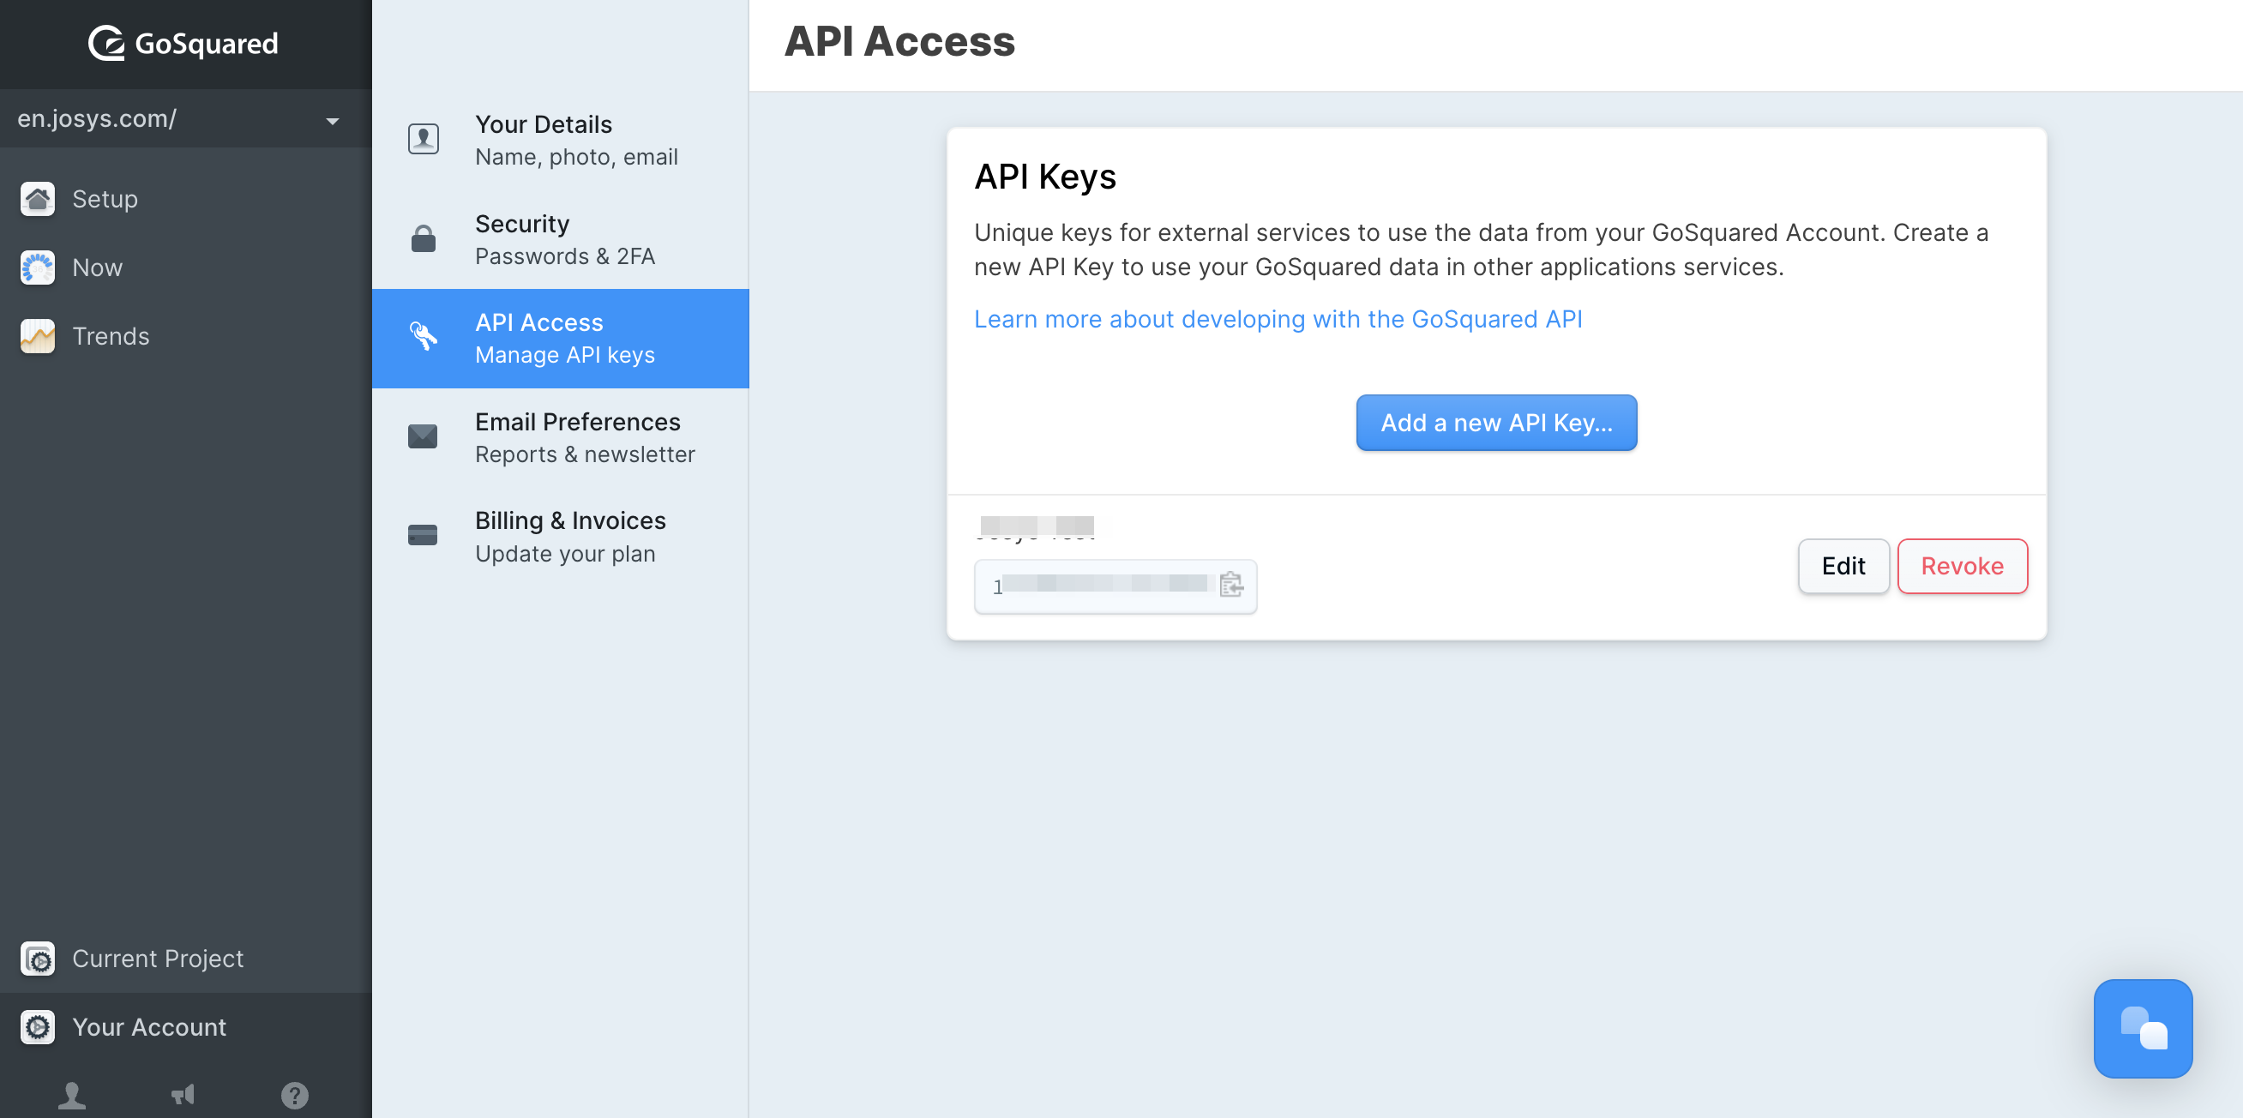Image resolution: width=2243 pixels, height=1118 pixels.
Task: Click the megaphone announcements icon
Action: [183, 1095]
